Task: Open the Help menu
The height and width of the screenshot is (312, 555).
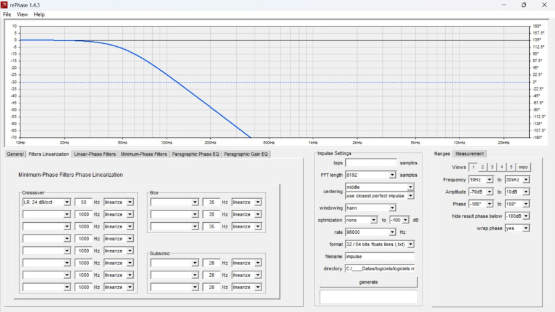Action: click(39, 15)
